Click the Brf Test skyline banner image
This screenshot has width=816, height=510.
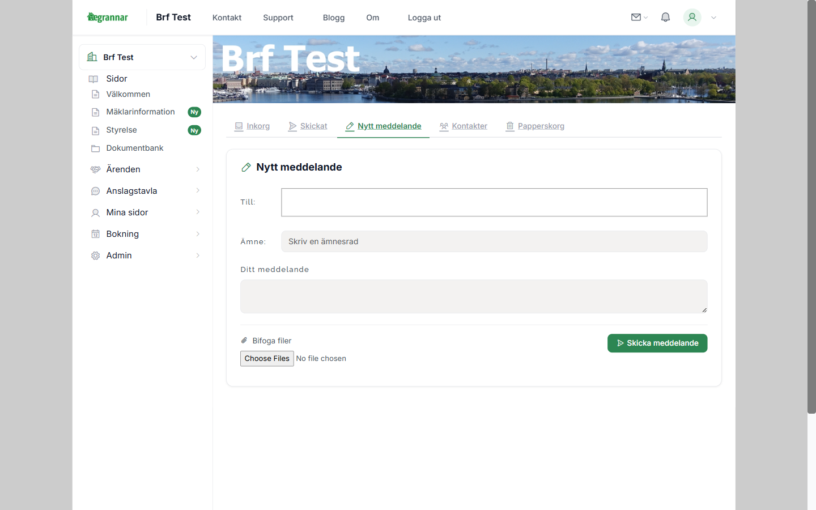474,69
